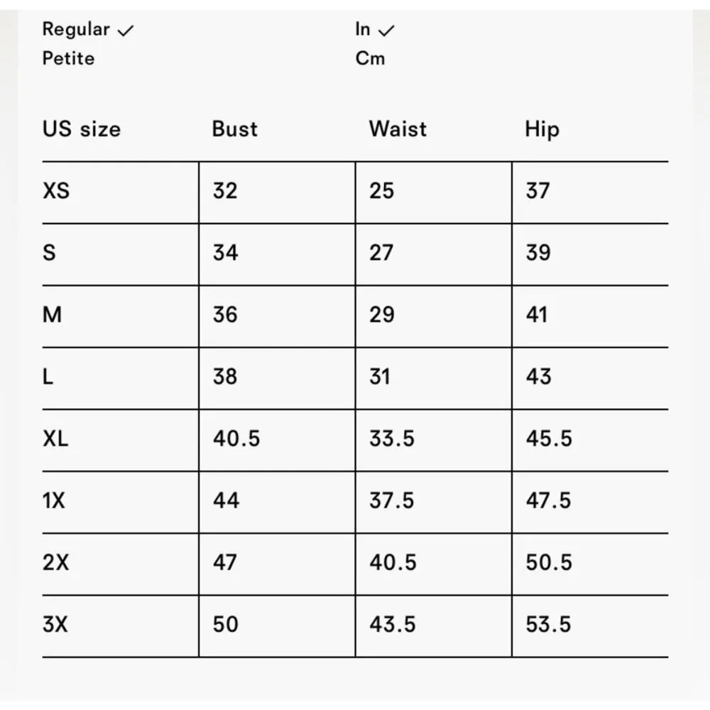Viewport: 710px width, 710px height.
Task: Switch measurements to Cm
Action: click(370, 58)
